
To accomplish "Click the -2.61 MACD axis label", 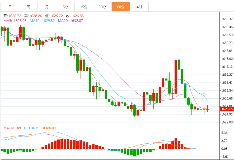I will click(x=225, y=157).
